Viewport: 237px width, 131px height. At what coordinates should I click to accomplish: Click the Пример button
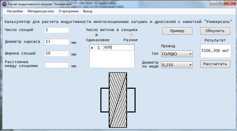click(x=177, y=31)
